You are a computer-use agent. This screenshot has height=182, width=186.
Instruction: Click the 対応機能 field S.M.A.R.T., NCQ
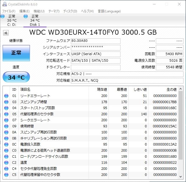pyautogui.click(x=127, y=81)
